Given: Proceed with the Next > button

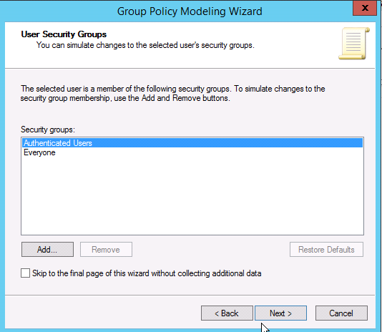Looking at the screenshot, I should tap(280, 313).
